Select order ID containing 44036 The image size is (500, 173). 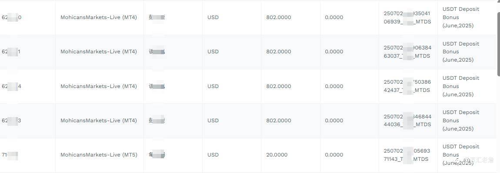tap(407, 121)
